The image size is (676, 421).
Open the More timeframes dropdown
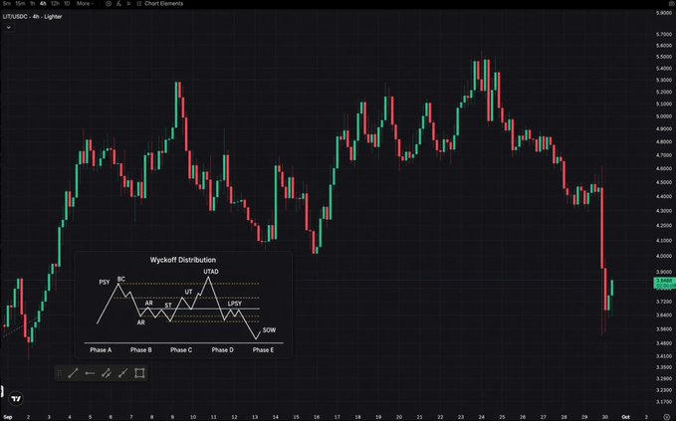pos(85,3)
